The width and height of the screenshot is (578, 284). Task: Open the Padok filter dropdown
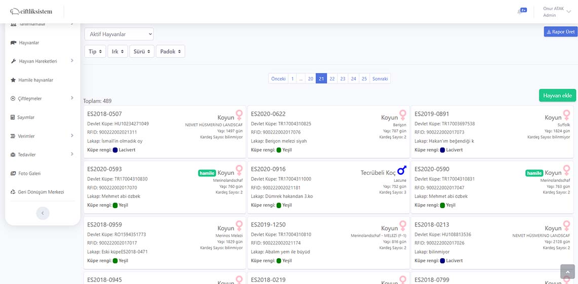[170, 52]
